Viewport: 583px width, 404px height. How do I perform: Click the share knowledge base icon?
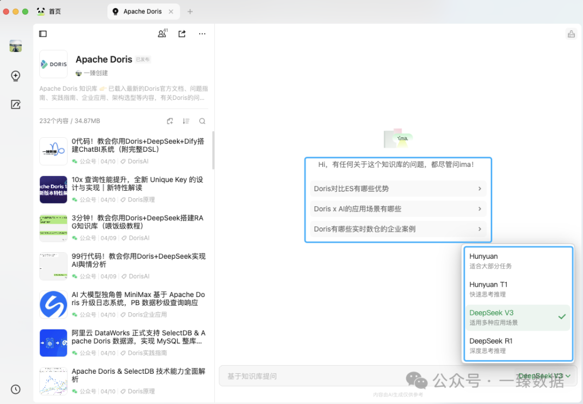click(x=182, y=34)
